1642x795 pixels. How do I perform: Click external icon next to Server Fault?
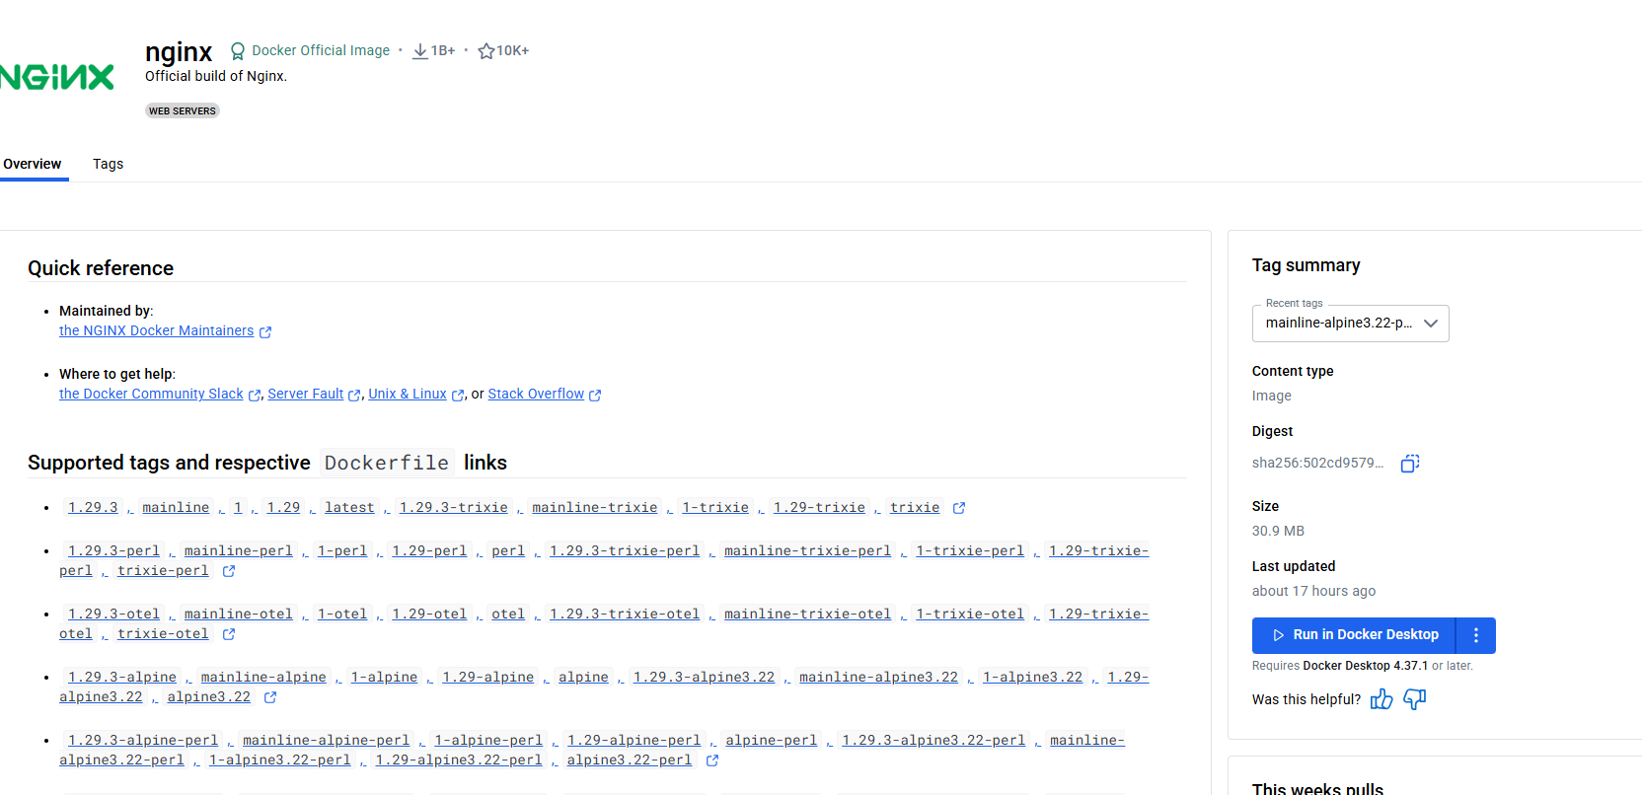354,396
